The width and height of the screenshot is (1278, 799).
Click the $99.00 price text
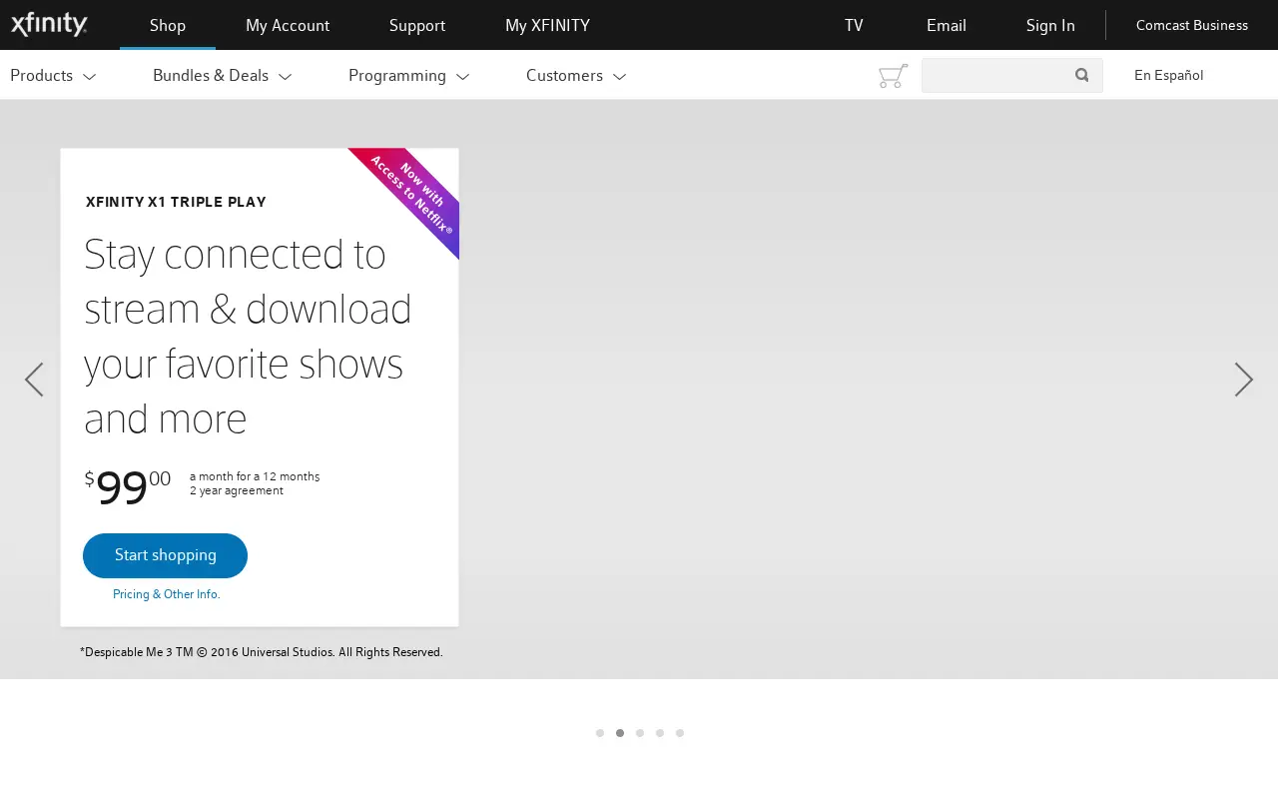128,487
